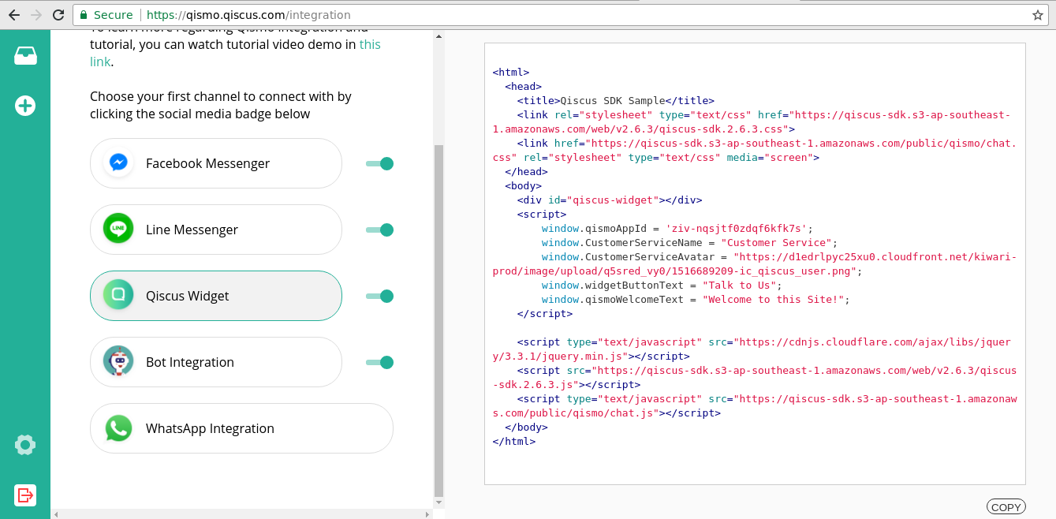The image size is (1056, 519).
Task: Open the Bot Integration channel
Action: (216, 362)
